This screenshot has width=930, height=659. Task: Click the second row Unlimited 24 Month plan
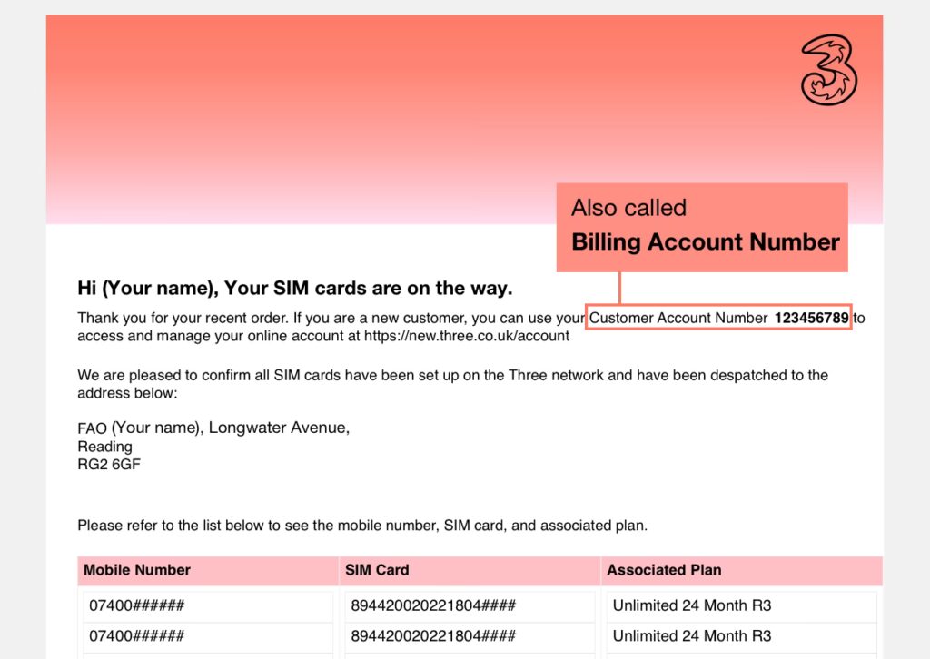[691, 636]
